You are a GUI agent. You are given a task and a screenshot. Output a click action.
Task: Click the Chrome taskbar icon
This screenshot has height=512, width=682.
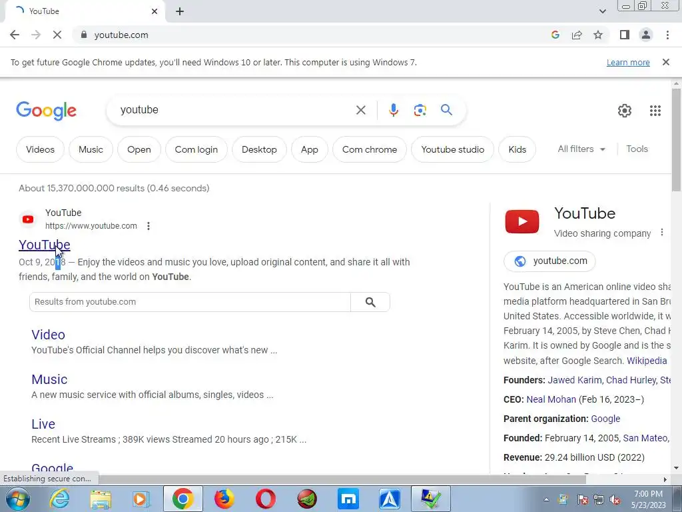coord(182,499)
